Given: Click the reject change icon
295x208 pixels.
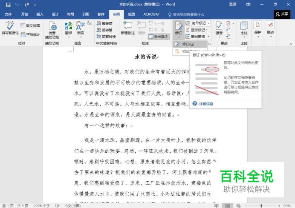Looking at the screenshot, I should [228, 23].
